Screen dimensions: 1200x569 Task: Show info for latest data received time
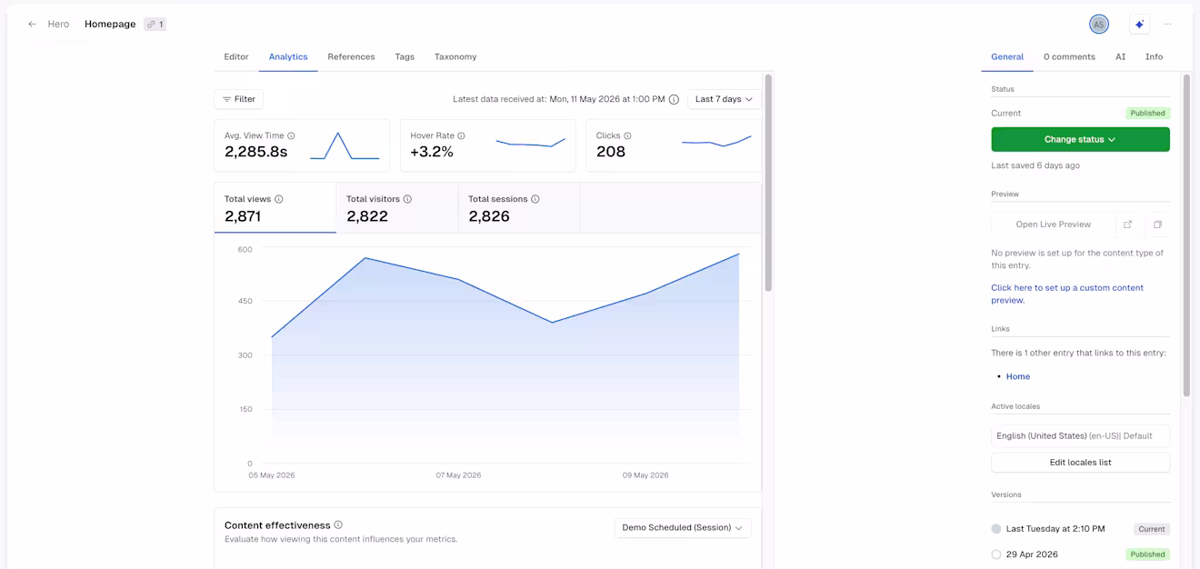click(x=674, y=99)
